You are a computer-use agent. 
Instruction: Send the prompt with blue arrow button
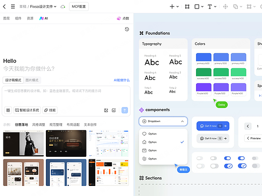(x=124, y=110)
